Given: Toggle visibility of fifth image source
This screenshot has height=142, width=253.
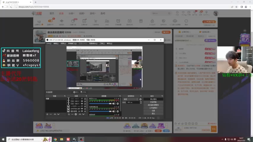Looking at the screenshot, I should tap(82, 109).
